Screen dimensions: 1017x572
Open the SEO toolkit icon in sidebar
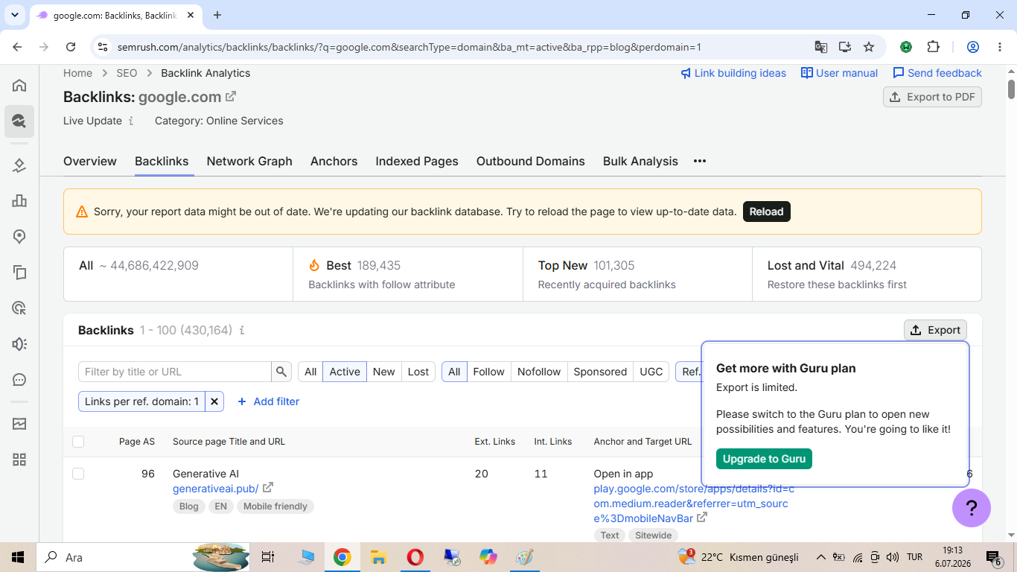[19, 121]
